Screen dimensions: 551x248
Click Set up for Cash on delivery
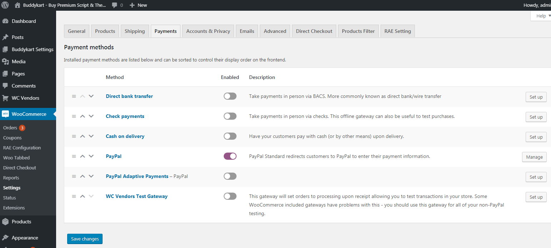(536, 137)
